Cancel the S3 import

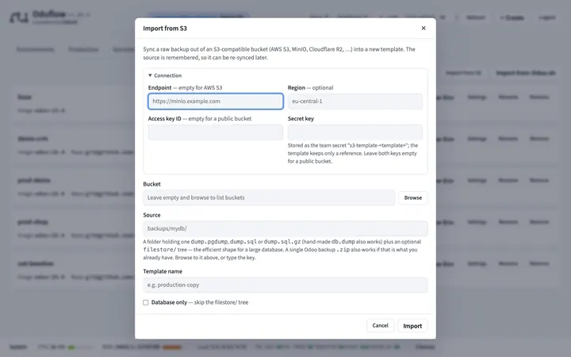tap(380, 325)
